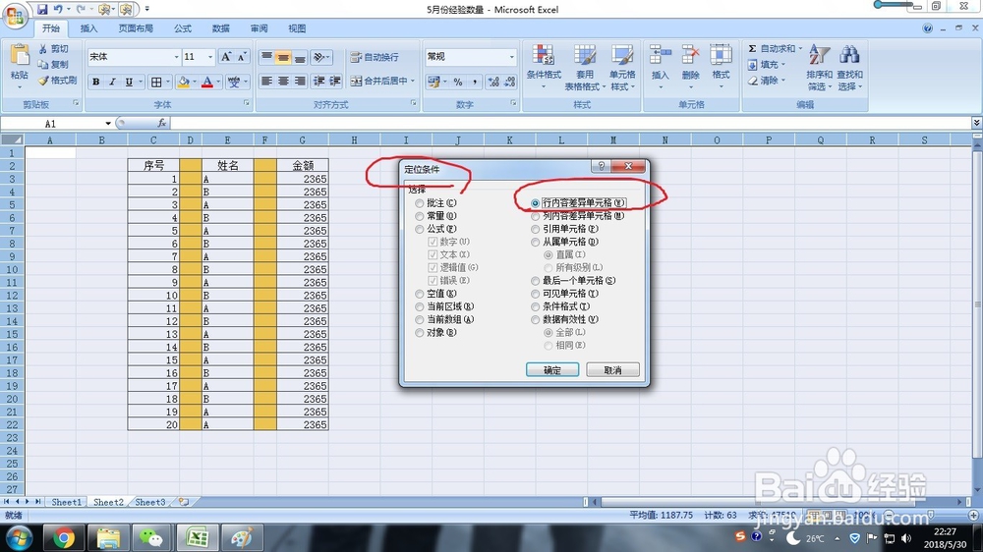Click AutoSum (自动求和) sigma icon
This screenshot has width=983, height=552.
(x=752, y=48)
